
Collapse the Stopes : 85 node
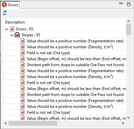tap(12, 35)
